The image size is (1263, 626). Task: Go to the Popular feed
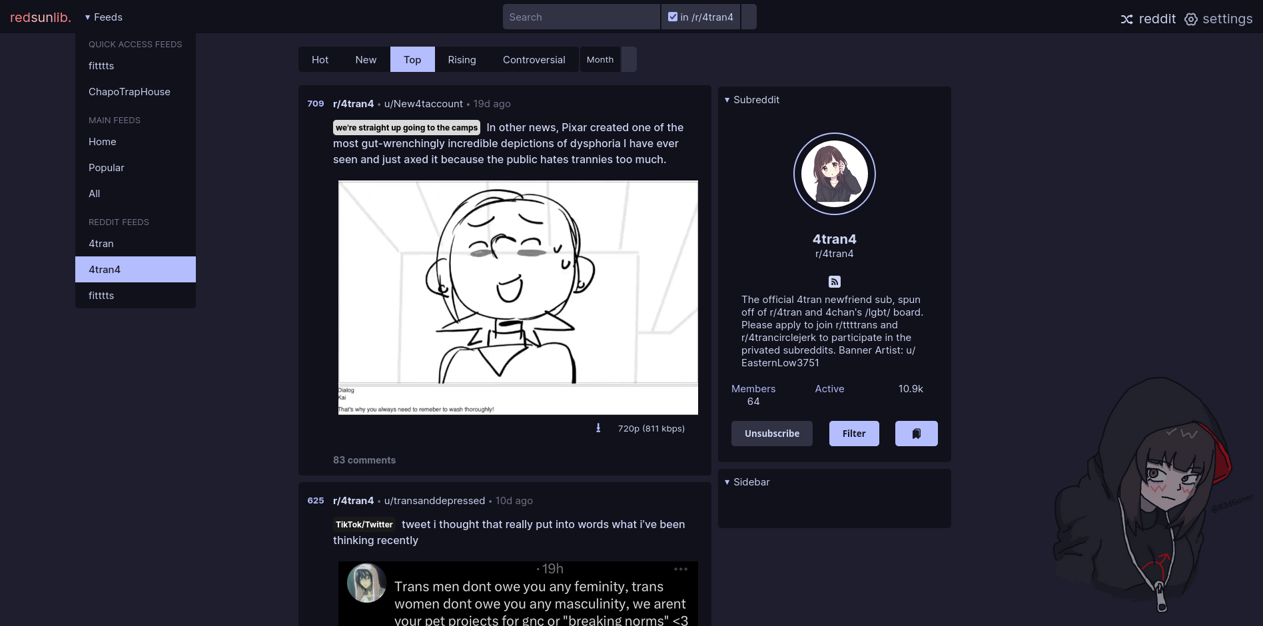pyautogui.click(x=135, y=168)
